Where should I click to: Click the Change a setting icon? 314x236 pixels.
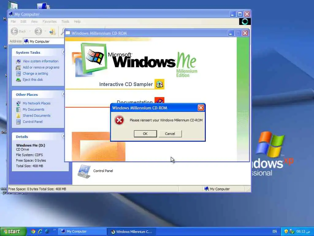pos(18,74)
